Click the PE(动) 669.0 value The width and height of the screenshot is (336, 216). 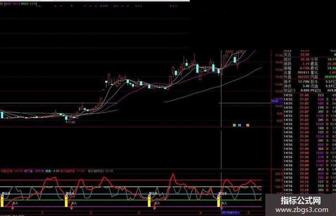[x=332, y=90]
